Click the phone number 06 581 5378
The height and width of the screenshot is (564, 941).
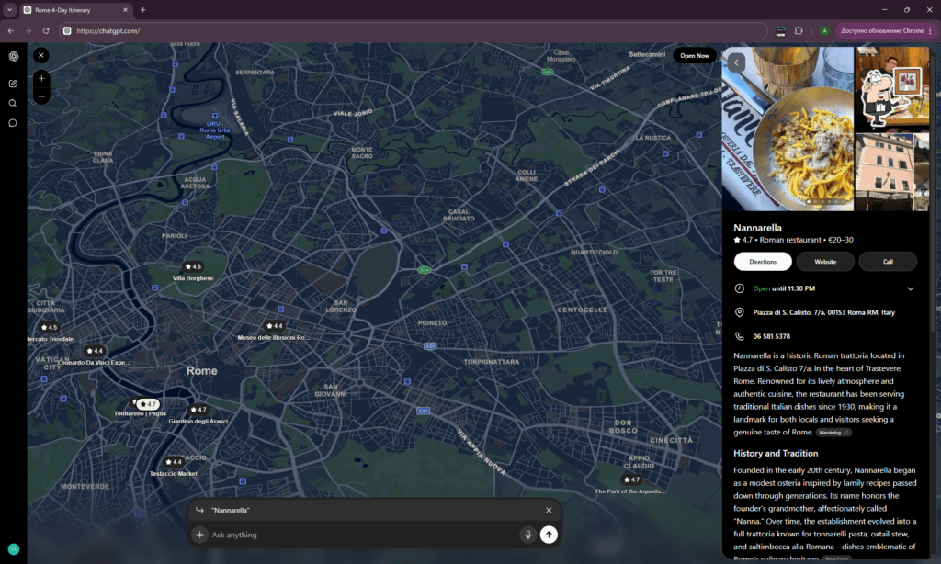click(771, 336)
